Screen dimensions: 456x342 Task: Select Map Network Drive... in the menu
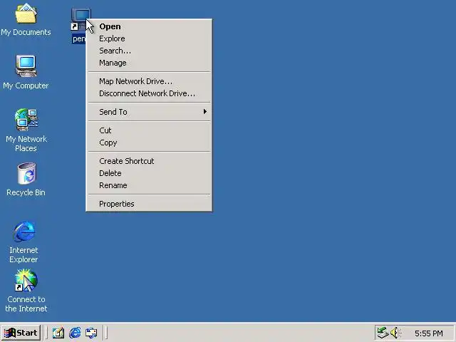click(x=149, y=81)
